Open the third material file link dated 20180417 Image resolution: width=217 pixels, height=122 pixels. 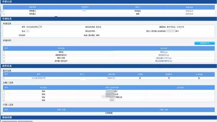(163, 58)
